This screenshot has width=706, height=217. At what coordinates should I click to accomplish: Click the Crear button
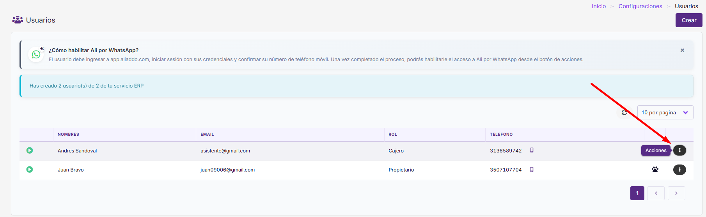pyautogui.click(x=689, y=20)
